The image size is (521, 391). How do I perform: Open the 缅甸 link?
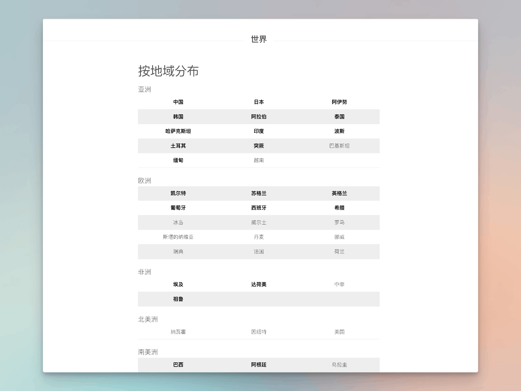tap(178, 160)
